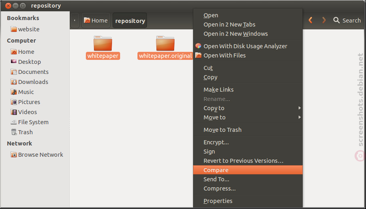Click the path bar left scroll arrow
The height and width of the screenshot is (209, 366).
(75, 21)
